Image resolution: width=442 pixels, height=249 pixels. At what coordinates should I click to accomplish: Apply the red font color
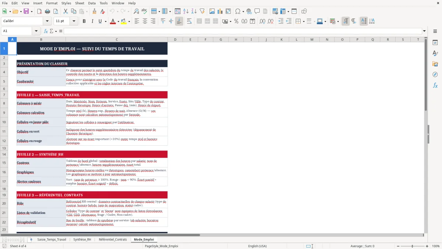pos(113,21)
